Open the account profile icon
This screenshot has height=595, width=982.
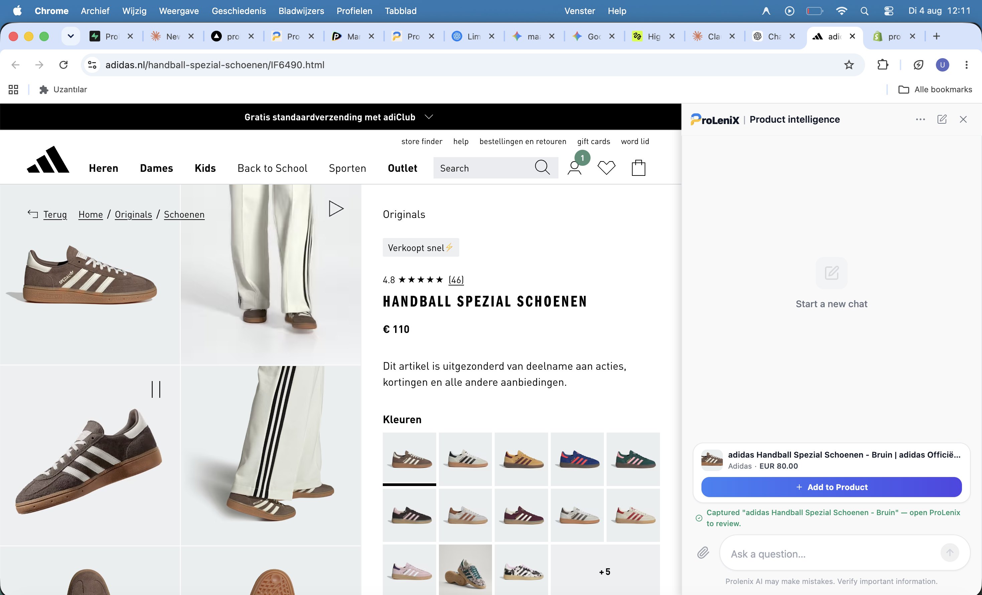(x=574, y=168)
